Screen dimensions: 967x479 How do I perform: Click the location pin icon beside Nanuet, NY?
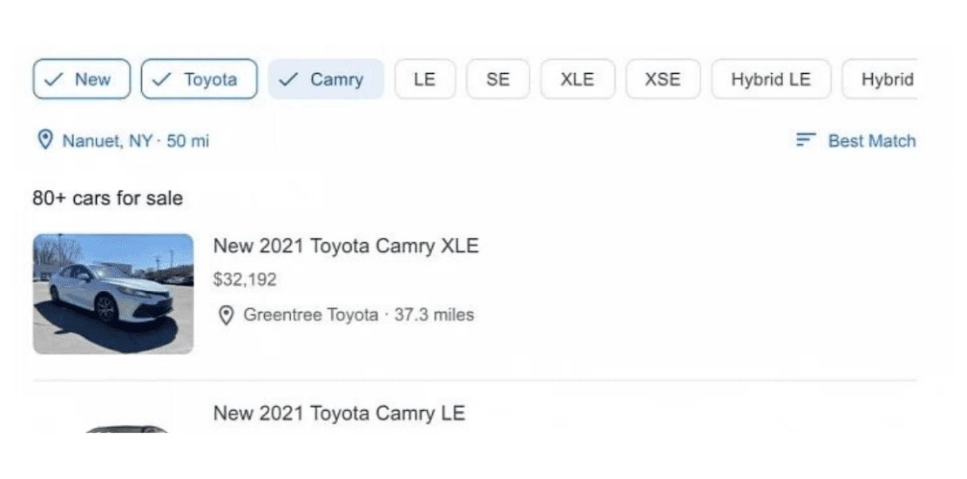(45, 140)
